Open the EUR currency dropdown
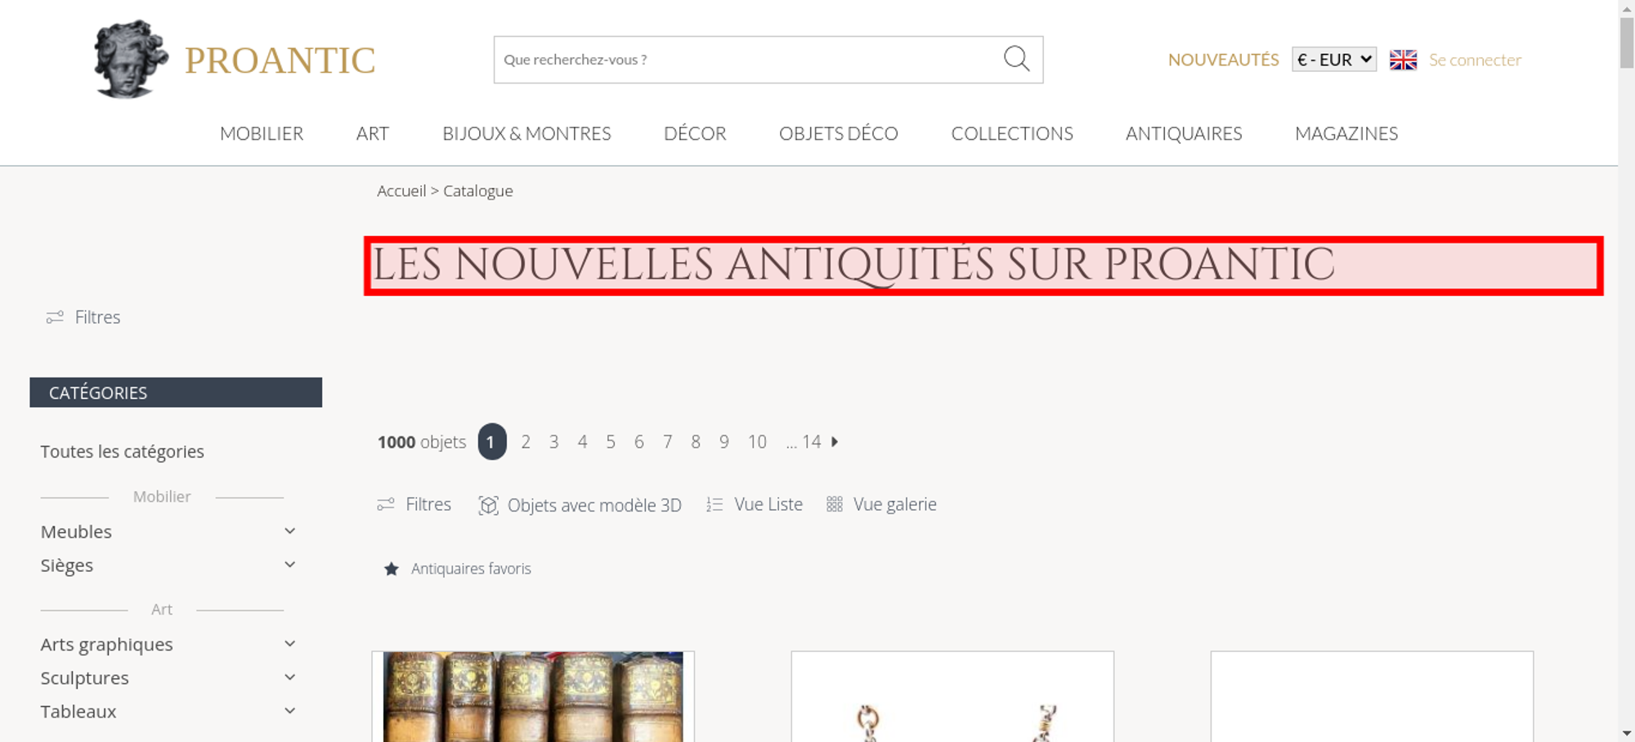1635x742 pixels. (x=1334, y=60)
